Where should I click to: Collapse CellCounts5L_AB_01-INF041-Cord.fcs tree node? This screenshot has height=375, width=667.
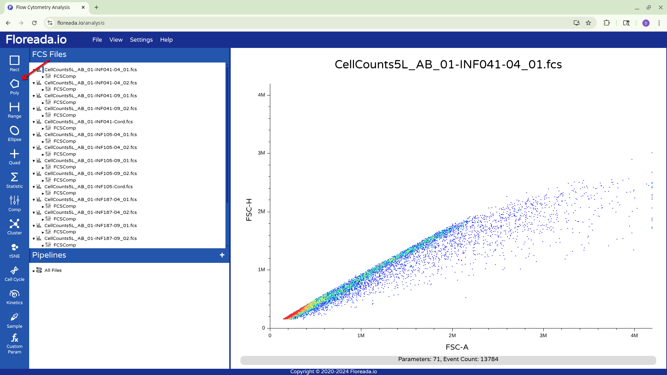34,122
